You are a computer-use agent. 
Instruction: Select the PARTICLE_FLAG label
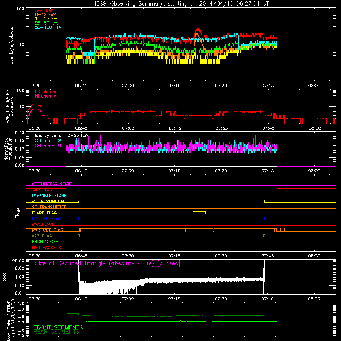coord(48,230)
